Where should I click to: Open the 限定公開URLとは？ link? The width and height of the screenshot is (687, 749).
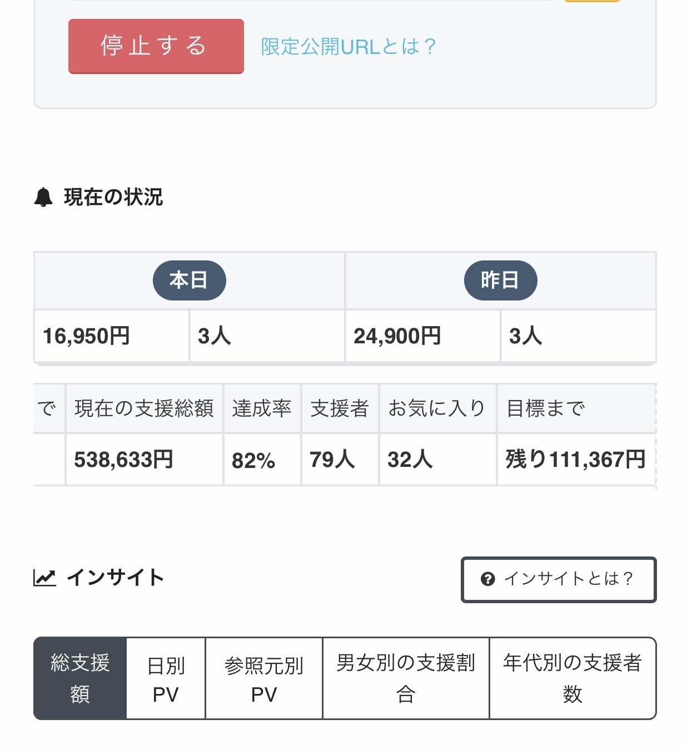(x=349, y=47)
